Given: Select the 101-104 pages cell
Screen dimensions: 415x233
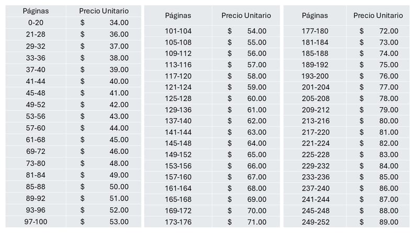Looking at the screenshot, I should (178, 31).
